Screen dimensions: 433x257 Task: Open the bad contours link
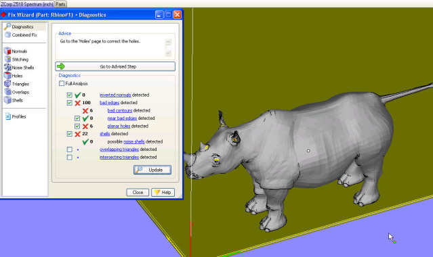point(120,110)
